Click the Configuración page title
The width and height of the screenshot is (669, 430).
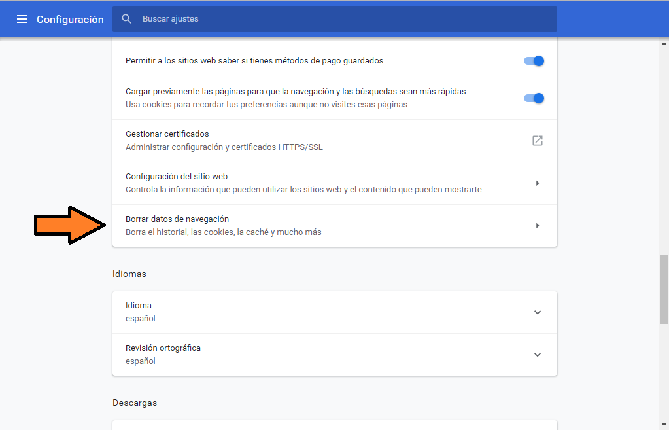point(70,20)
